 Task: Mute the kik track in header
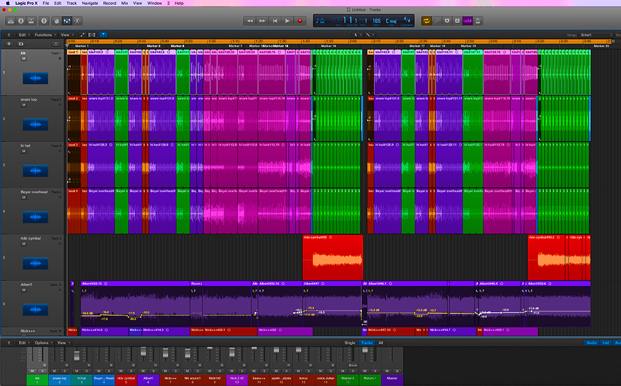pos(24,58)
